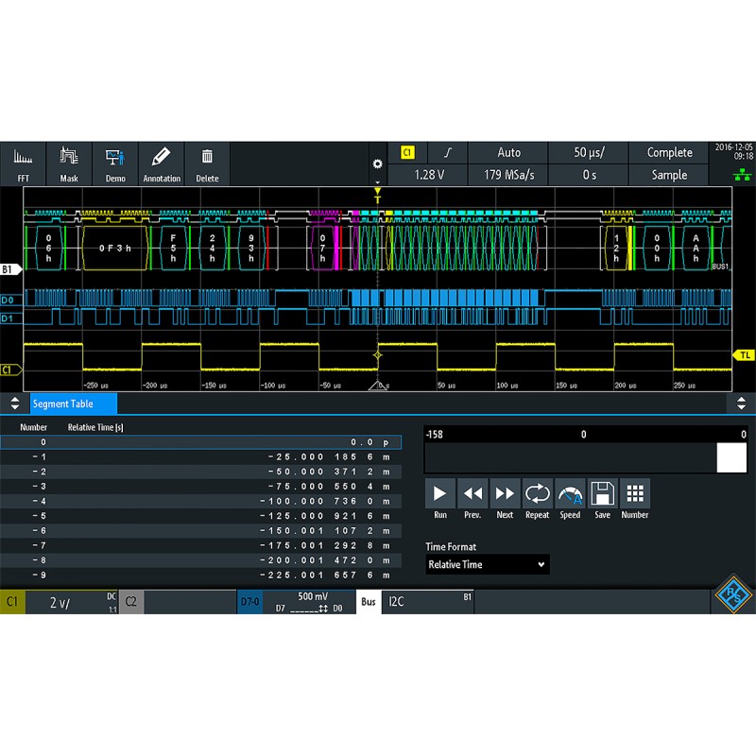The width and height of the screenshot is (756, 756).
Task: Select the FFT tool
Action: point(23,163)
